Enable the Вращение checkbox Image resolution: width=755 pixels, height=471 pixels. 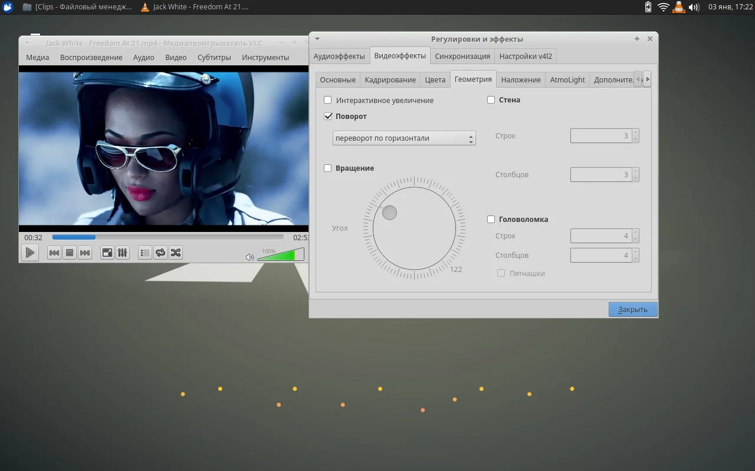[328, 168]
